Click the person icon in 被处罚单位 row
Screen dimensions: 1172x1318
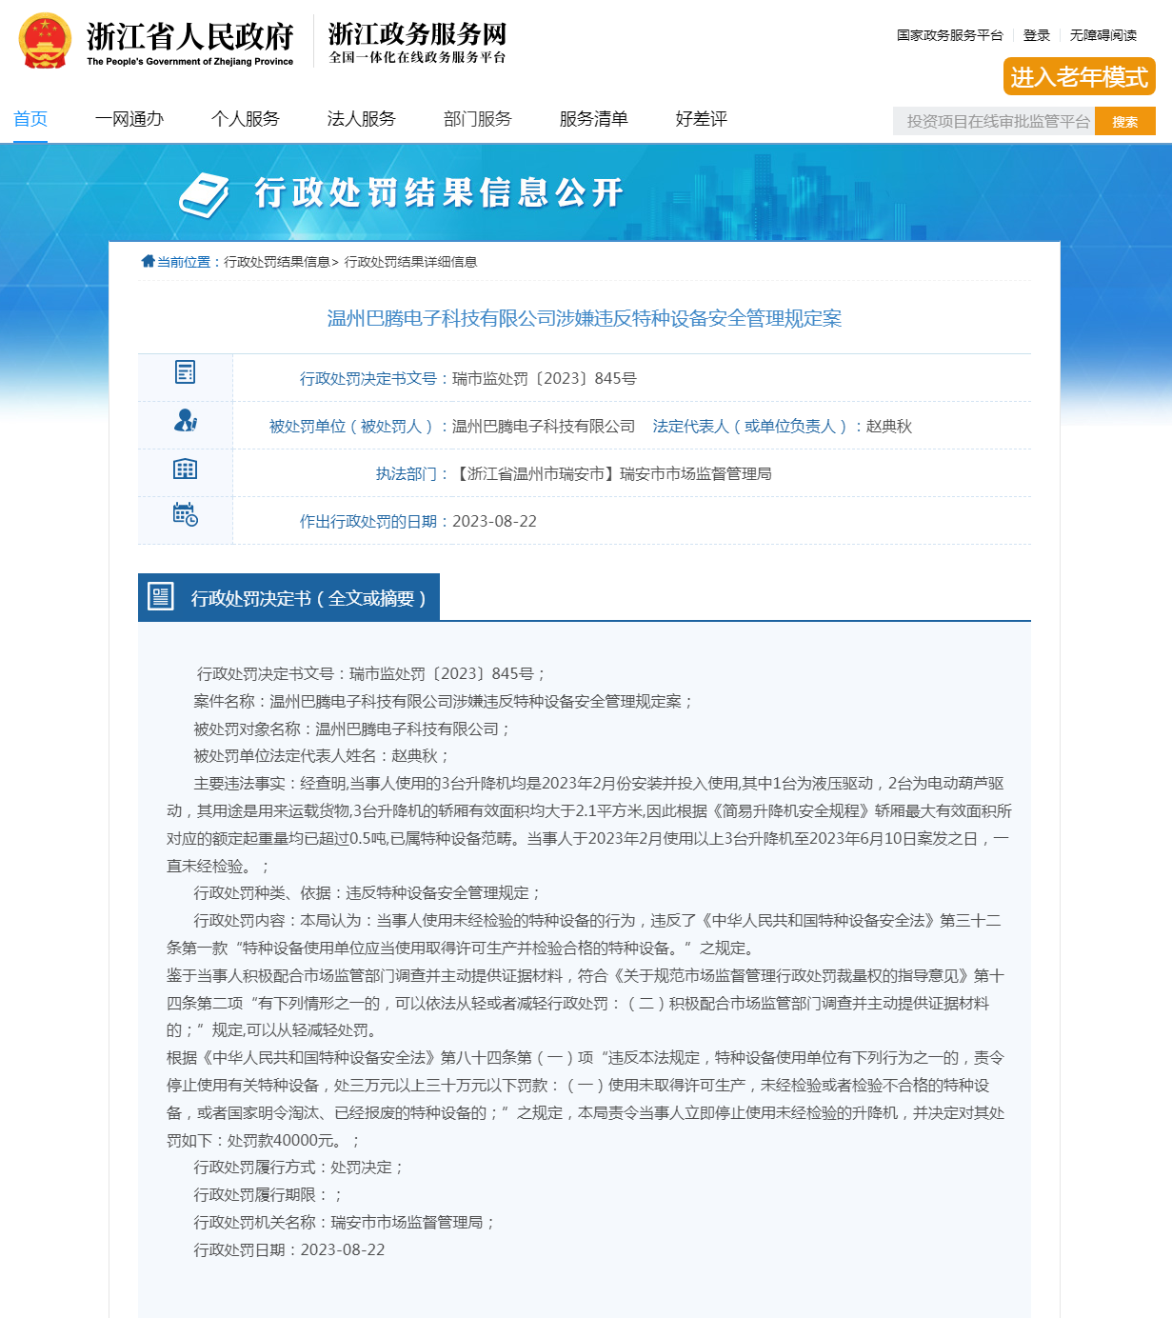tap(185, 420)
